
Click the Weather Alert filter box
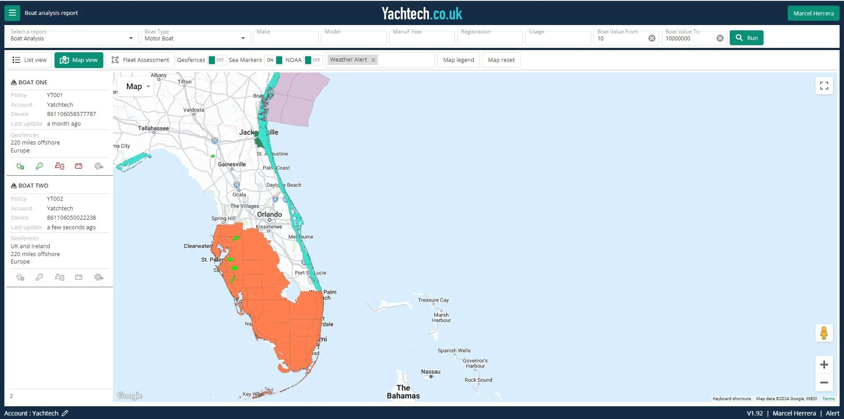pos(380,60)
